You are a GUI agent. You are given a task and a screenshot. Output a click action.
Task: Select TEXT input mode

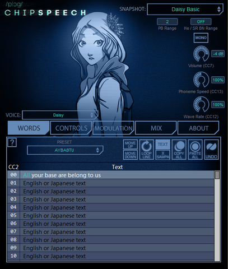162,144
